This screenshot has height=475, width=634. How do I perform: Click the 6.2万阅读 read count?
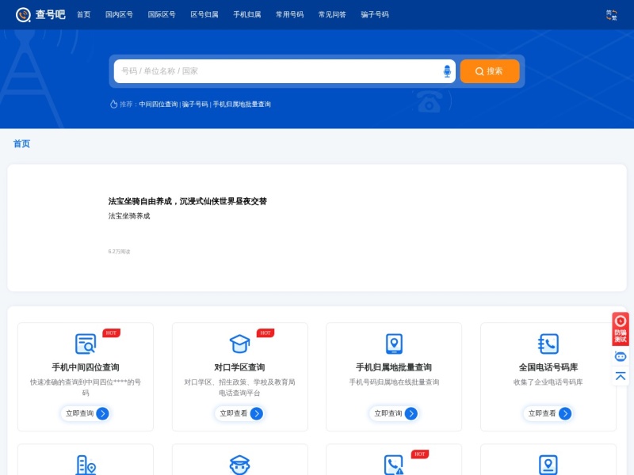(119, 252)
